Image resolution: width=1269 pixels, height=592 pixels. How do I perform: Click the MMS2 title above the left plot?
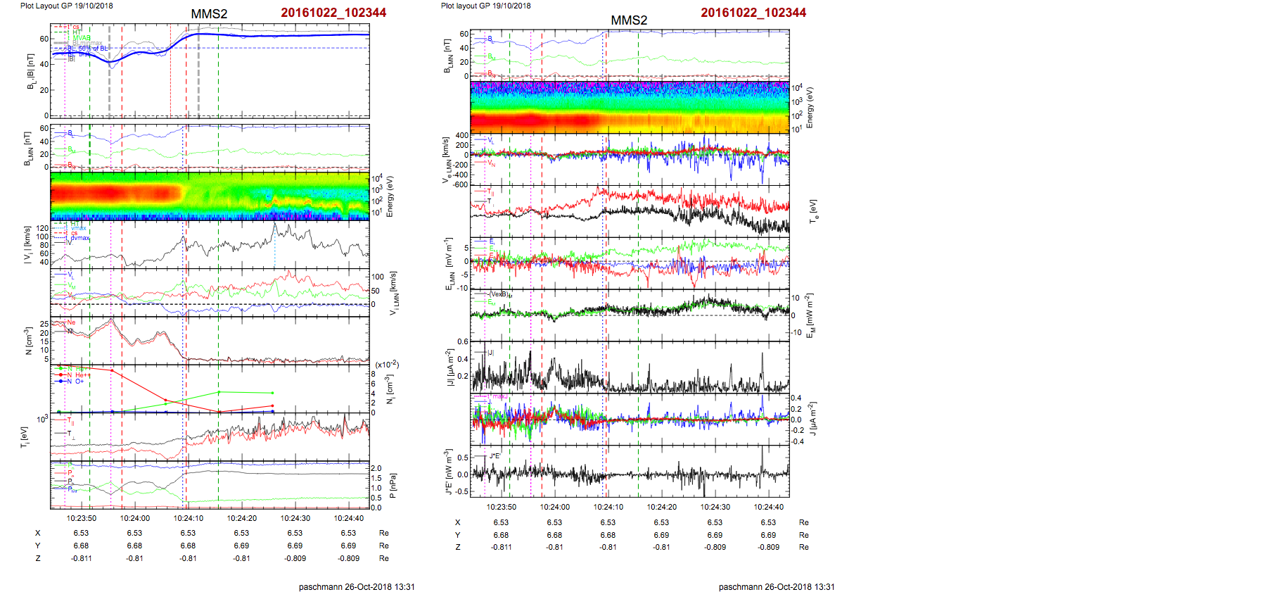point(209,14)
